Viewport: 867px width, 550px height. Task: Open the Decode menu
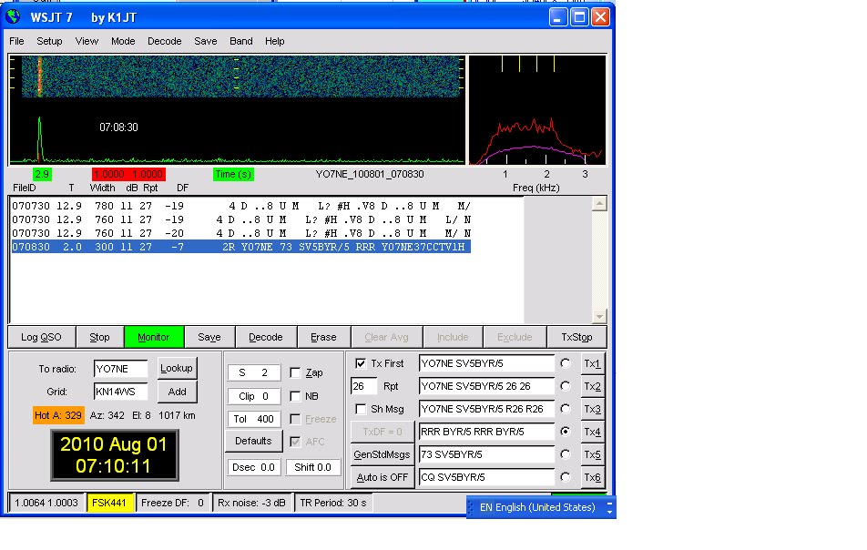pyautogui.click(x=164, y=41)
